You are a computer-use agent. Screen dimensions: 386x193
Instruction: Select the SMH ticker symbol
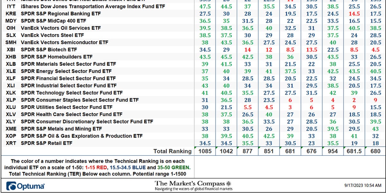click(12, 42)
